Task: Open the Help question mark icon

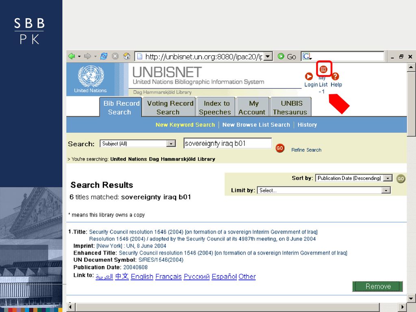Action: [x=335, y=76]
